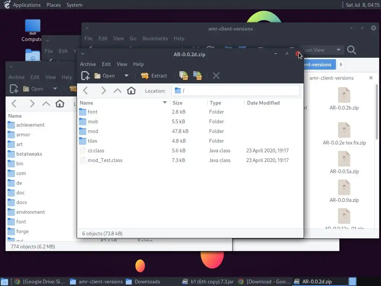Go back in AR-0.0.2d.zip navigation bar
The height and width of the screenshot is (286, 381).
[x=85, y=91]
